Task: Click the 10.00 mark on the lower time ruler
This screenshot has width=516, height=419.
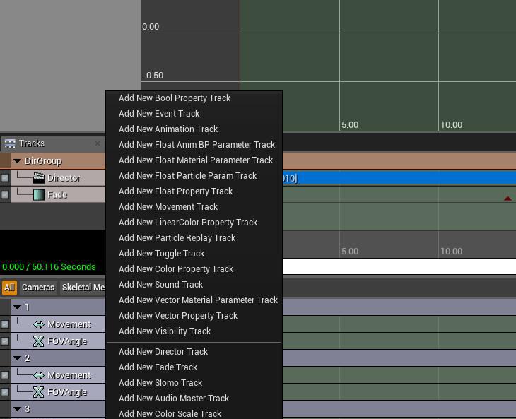Action: (x=452, y=252)
